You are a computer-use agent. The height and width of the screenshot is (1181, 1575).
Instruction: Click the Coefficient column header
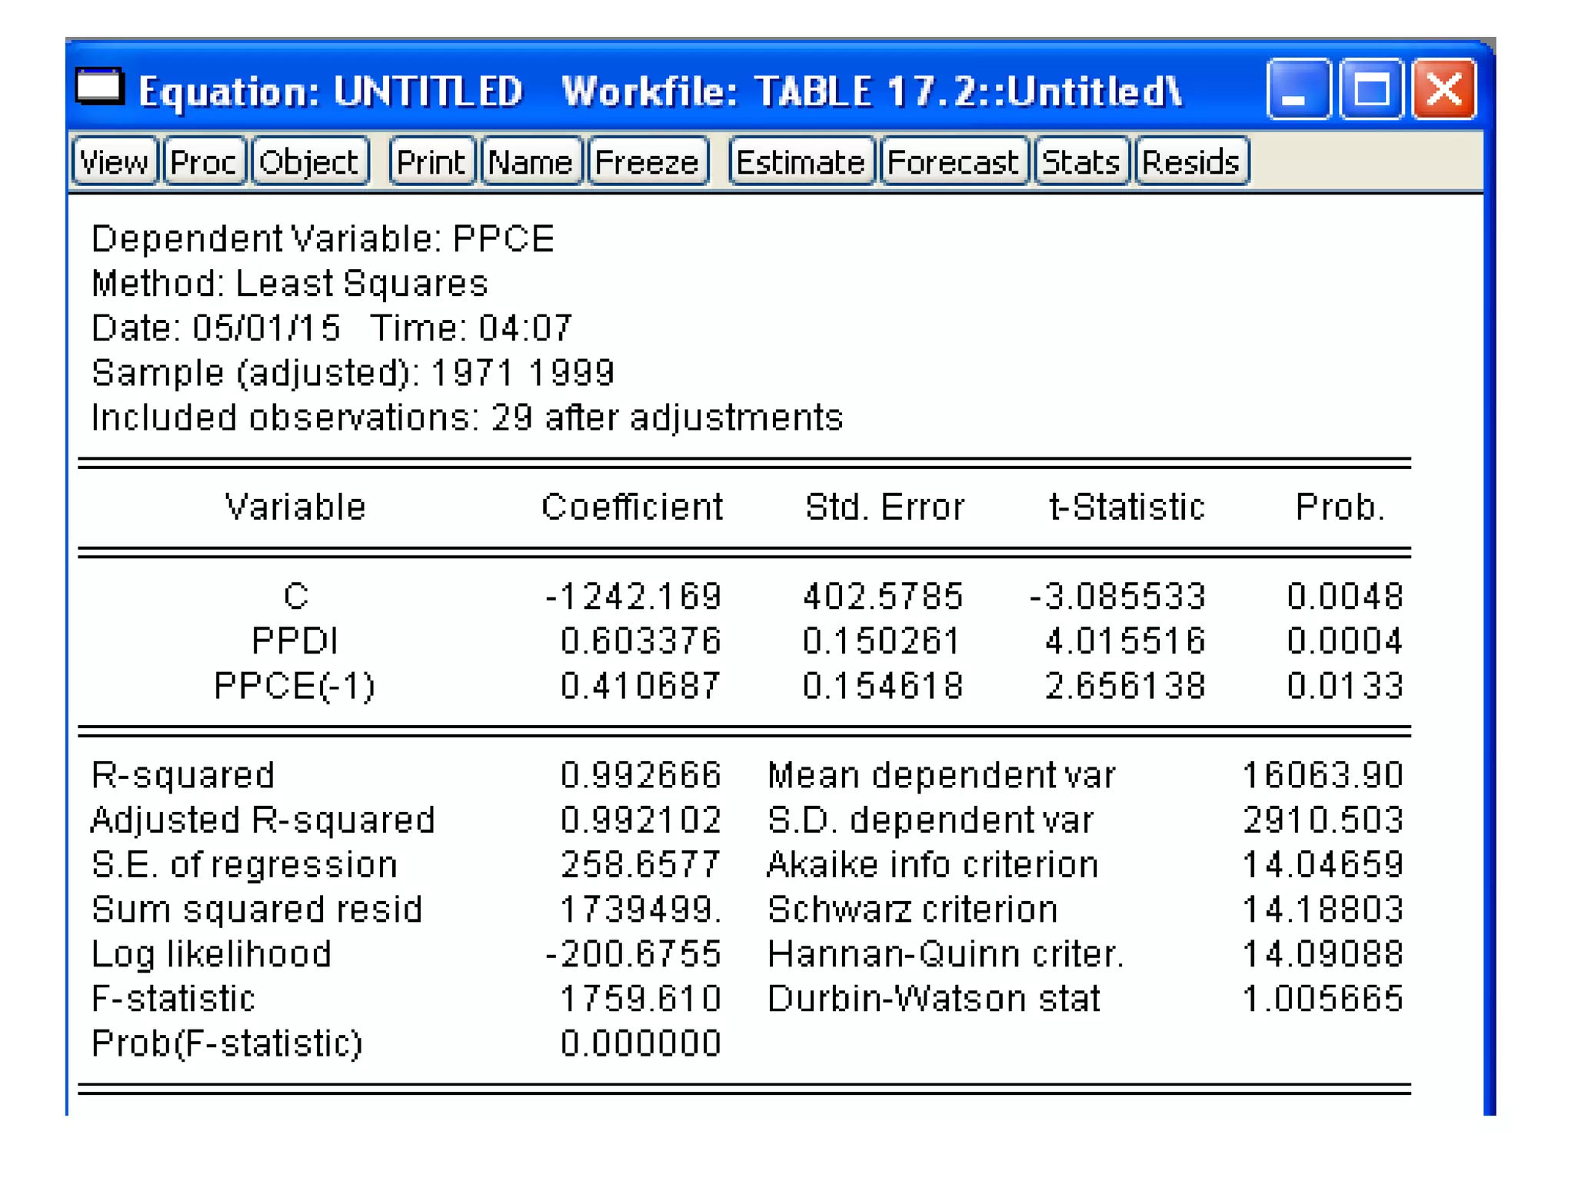pyautogui.click(x=631, y=507)
